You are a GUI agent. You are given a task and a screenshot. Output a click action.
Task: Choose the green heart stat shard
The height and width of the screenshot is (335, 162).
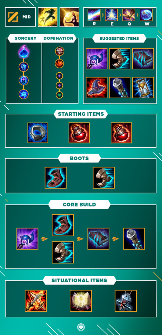pyautogui.click(x=60, y=95)
